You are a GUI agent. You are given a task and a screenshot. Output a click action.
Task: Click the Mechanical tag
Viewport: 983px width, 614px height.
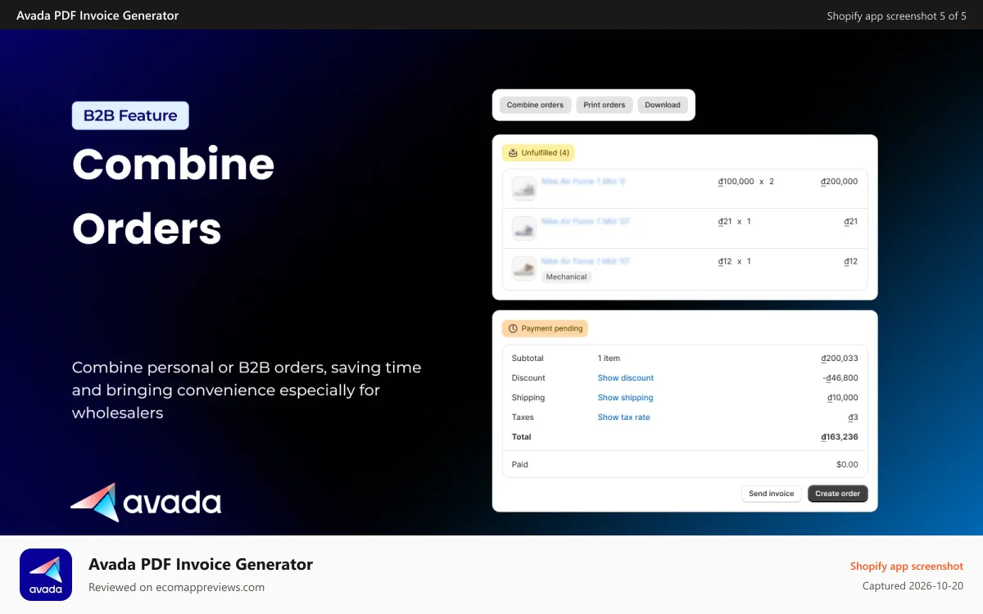click(566, 277)
